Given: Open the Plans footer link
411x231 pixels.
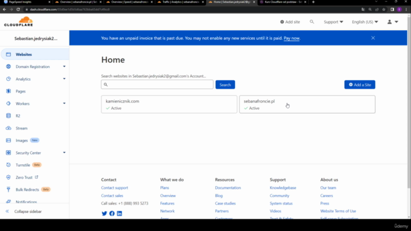Looking at the screenshot, I should (164, 188).
